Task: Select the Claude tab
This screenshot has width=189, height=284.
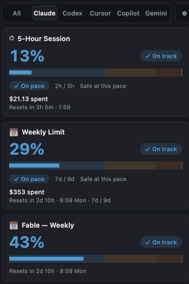Action: coord(45,13)
